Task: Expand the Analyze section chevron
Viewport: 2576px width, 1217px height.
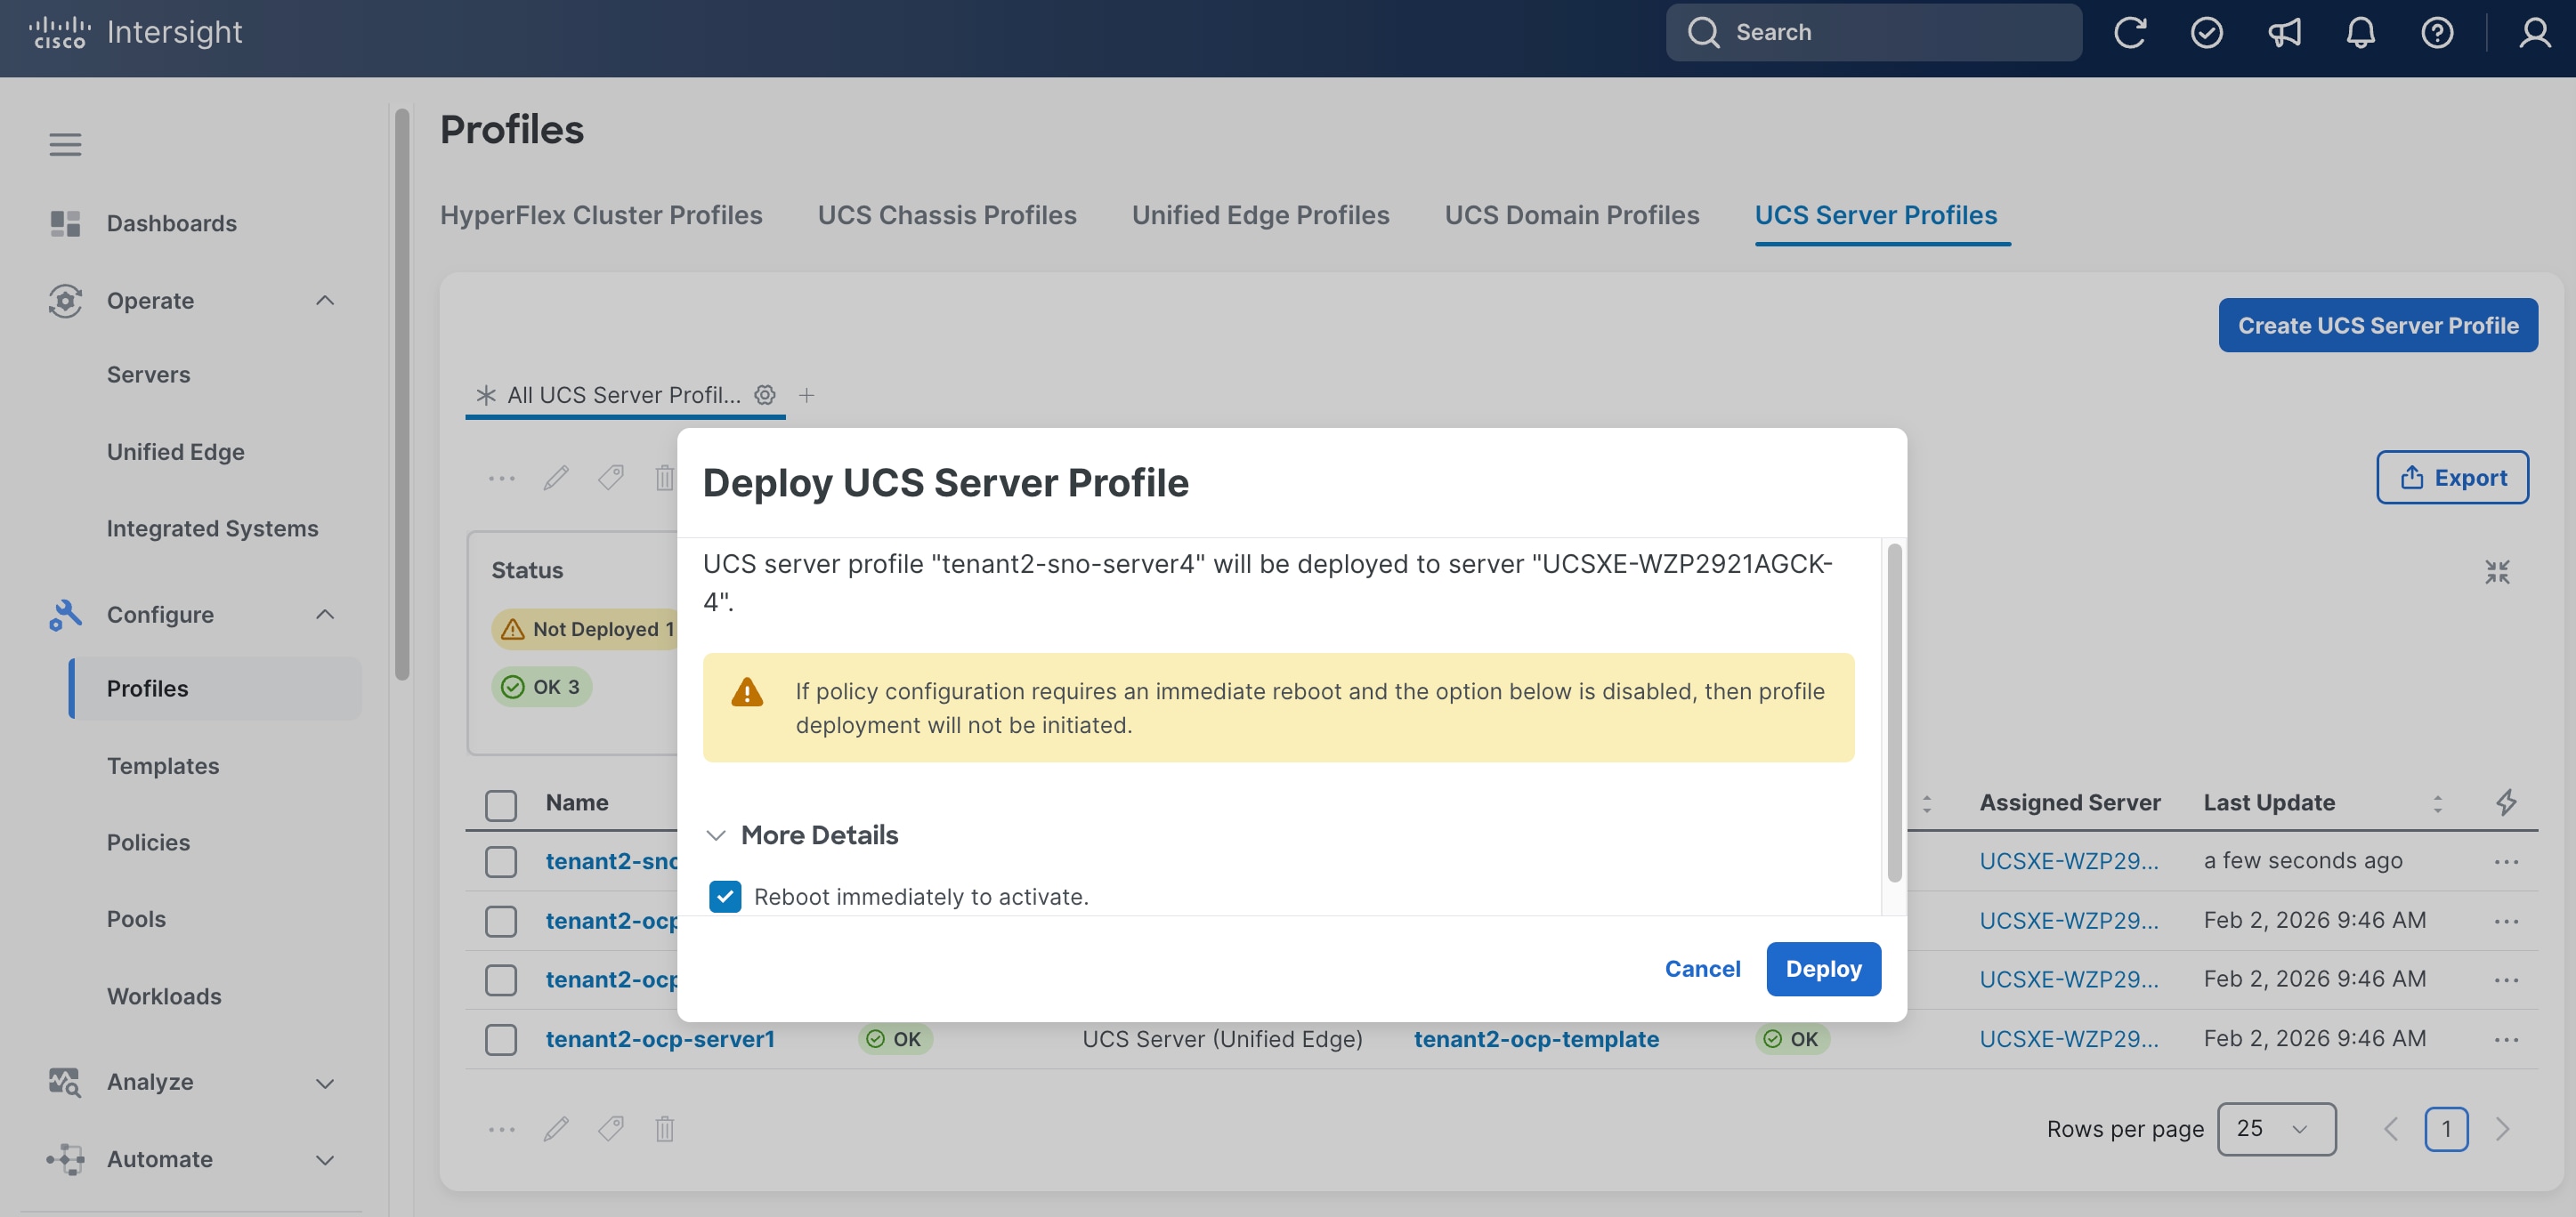Action: point(325,1083)
